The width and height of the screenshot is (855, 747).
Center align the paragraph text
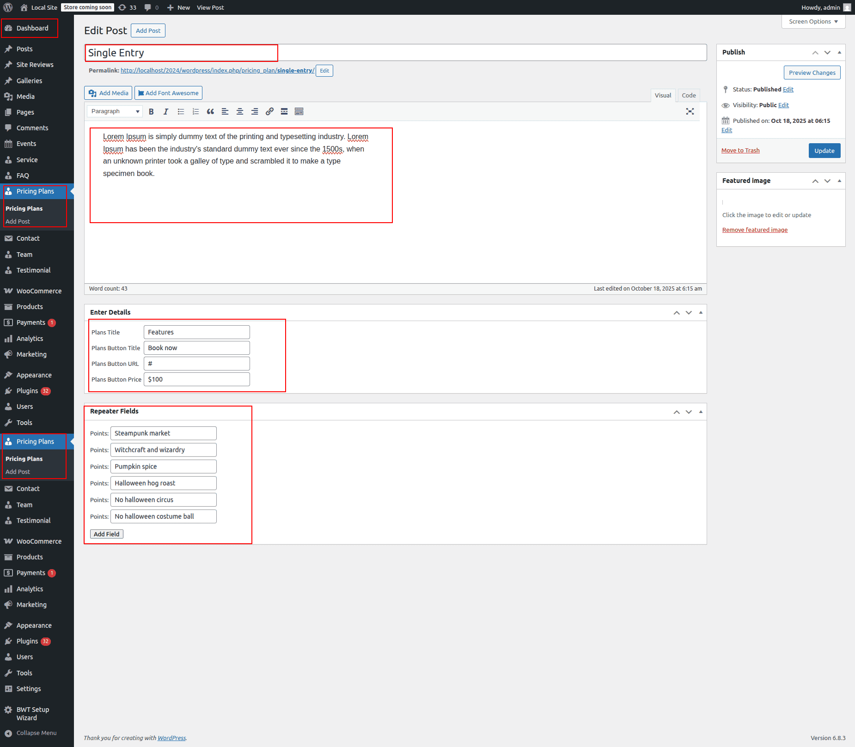[240, 111]
